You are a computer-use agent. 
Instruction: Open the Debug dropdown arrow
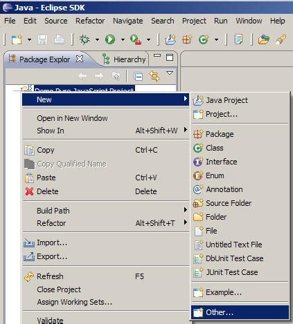[x=97, y=40]
